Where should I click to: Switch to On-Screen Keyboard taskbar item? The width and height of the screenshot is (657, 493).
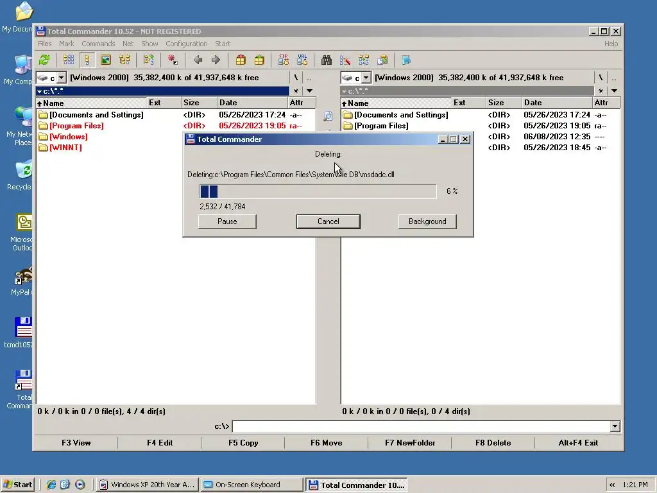[x=252, y=485]
